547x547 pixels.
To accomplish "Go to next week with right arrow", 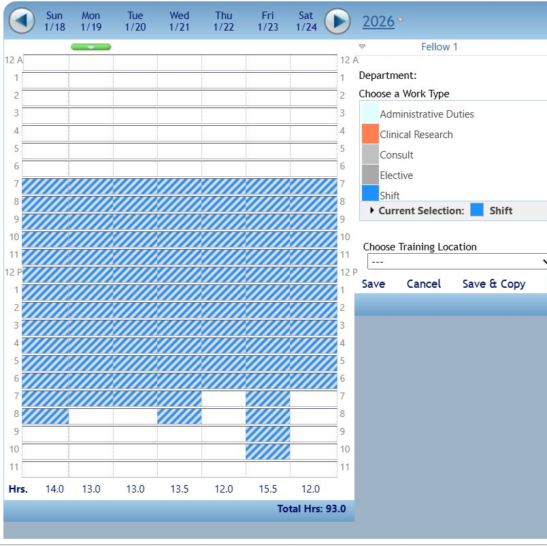I will (337, 21).
